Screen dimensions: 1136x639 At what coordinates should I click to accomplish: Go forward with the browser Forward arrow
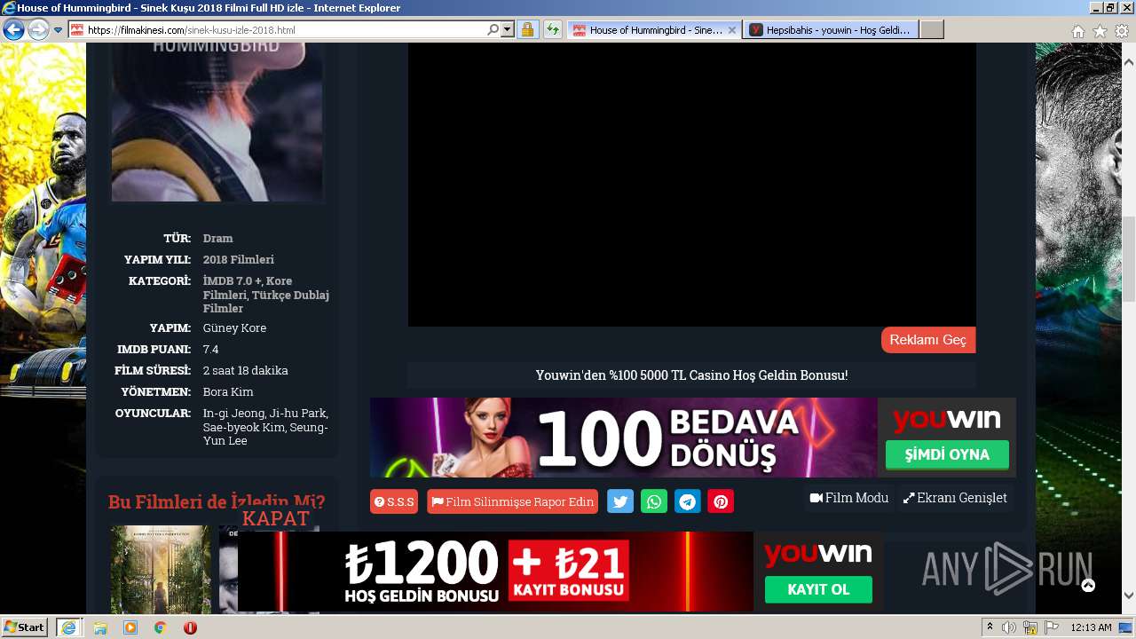coord(38,30)
